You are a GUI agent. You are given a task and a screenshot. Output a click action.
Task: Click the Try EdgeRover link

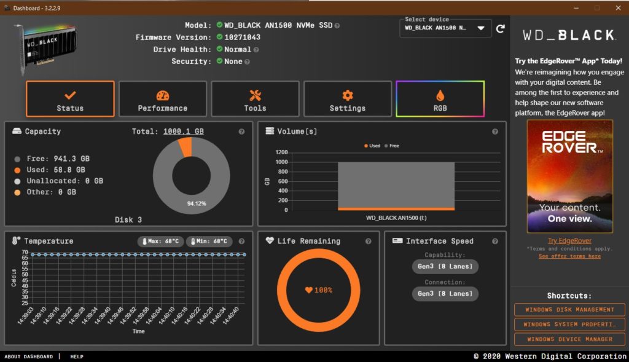point(569,240)
